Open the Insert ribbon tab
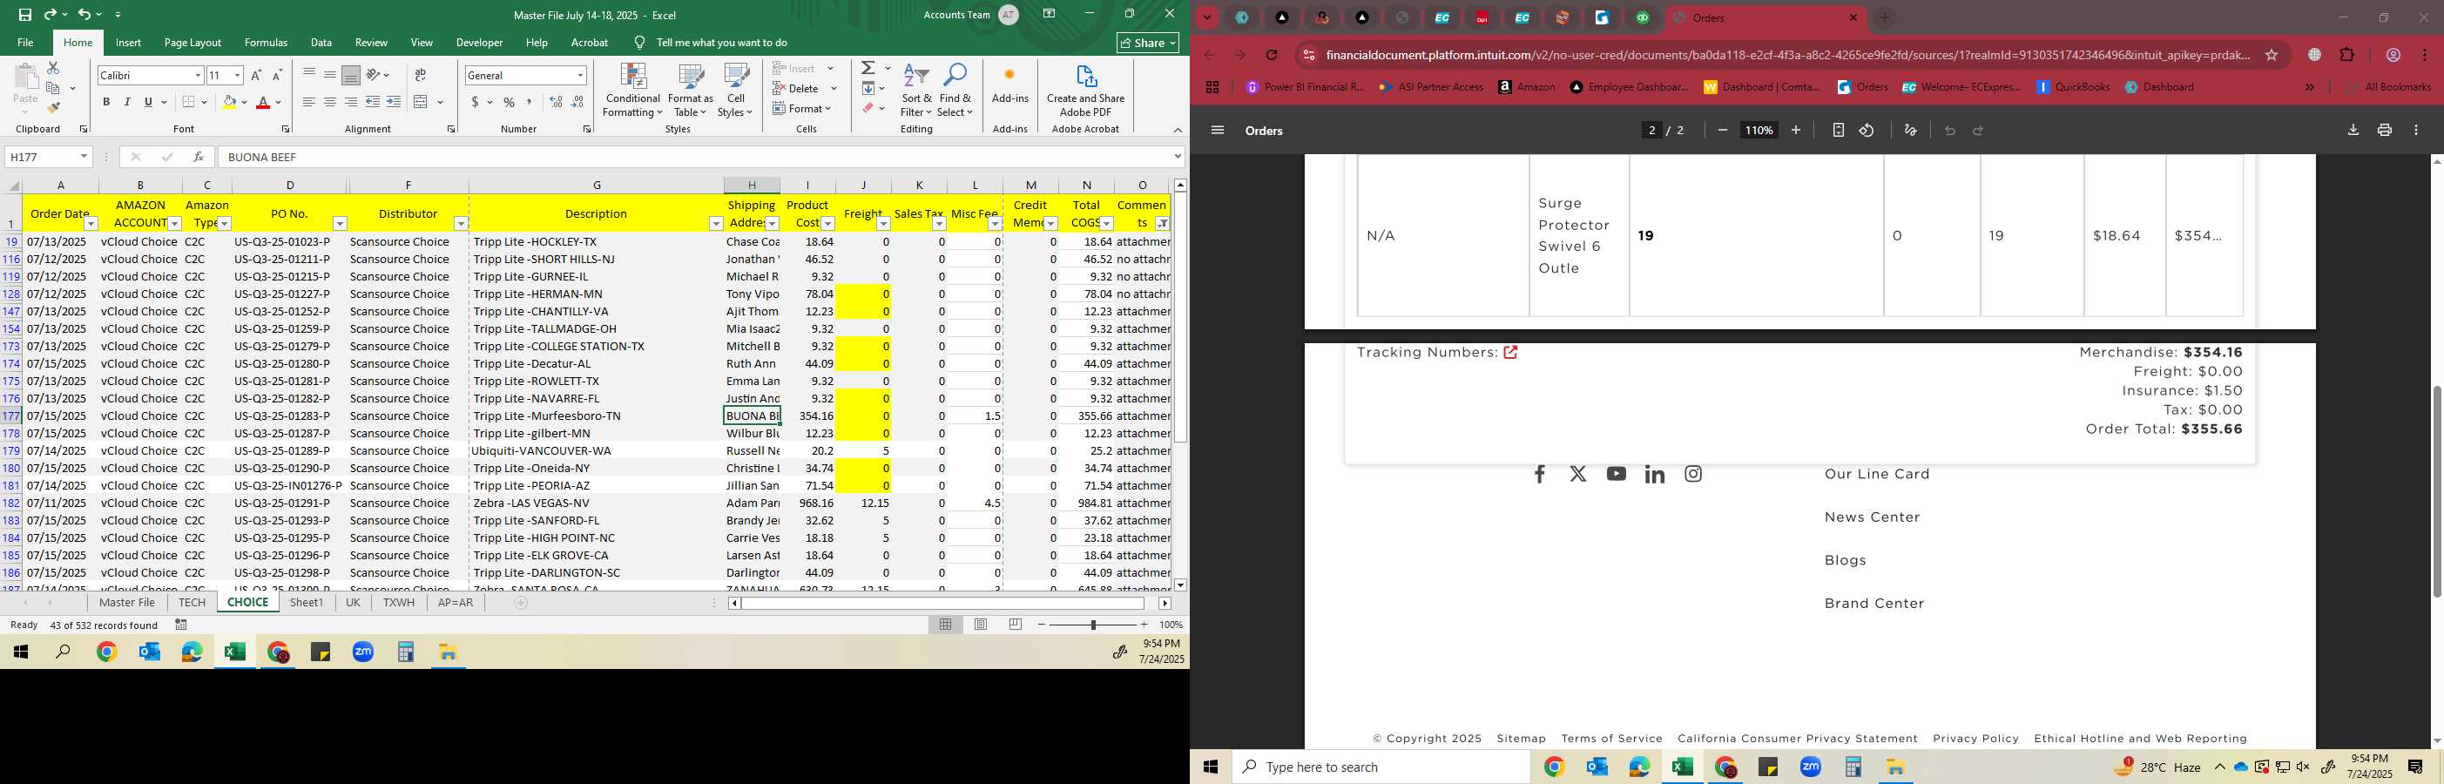This screenshot has height=784, width=2444. pyautogui.click(x=128, y=43)
